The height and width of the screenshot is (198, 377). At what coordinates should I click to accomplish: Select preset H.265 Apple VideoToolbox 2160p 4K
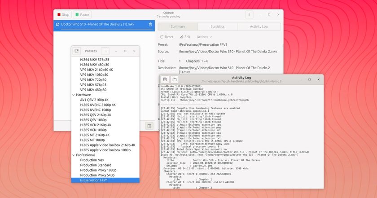pos(105,145)
